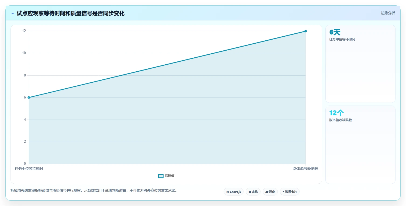Click the 6天 metric value
This screenshot has height=206, width=406.
point(335,32)
